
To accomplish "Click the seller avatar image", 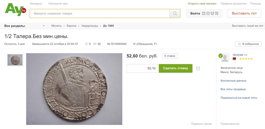I will 225,58.
